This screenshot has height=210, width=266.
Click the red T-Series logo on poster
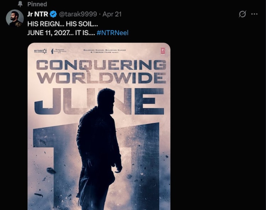163,51
